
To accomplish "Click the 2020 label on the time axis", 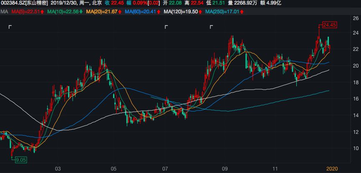I will click(332, 169).
